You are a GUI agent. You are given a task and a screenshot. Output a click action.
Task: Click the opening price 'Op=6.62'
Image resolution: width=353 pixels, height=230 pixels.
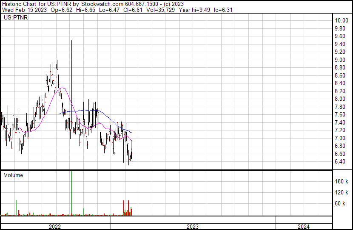pyautogui.click(x=62, y=10)
